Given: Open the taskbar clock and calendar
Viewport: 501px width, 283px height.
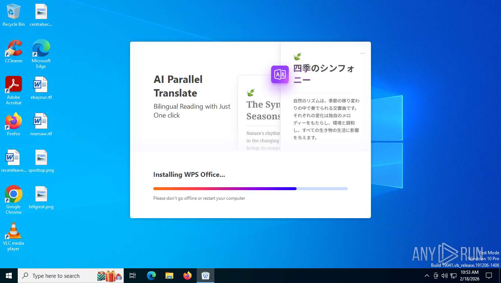Looking at the screenshot, I should (470, 276).
